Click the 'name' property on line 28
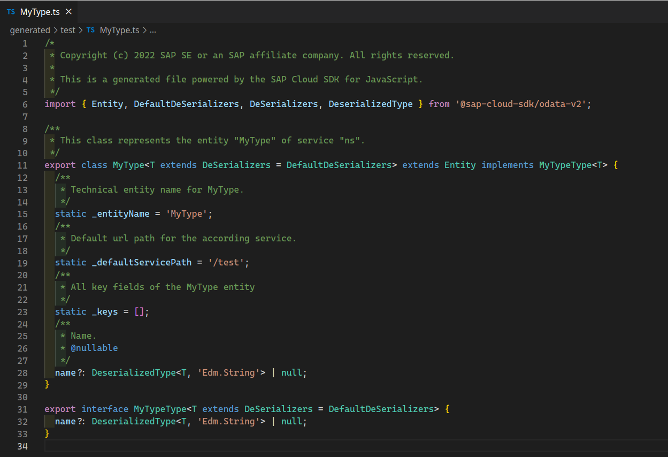Image resolution: width=668 pixels, height=457 pixels. [65, 373]
